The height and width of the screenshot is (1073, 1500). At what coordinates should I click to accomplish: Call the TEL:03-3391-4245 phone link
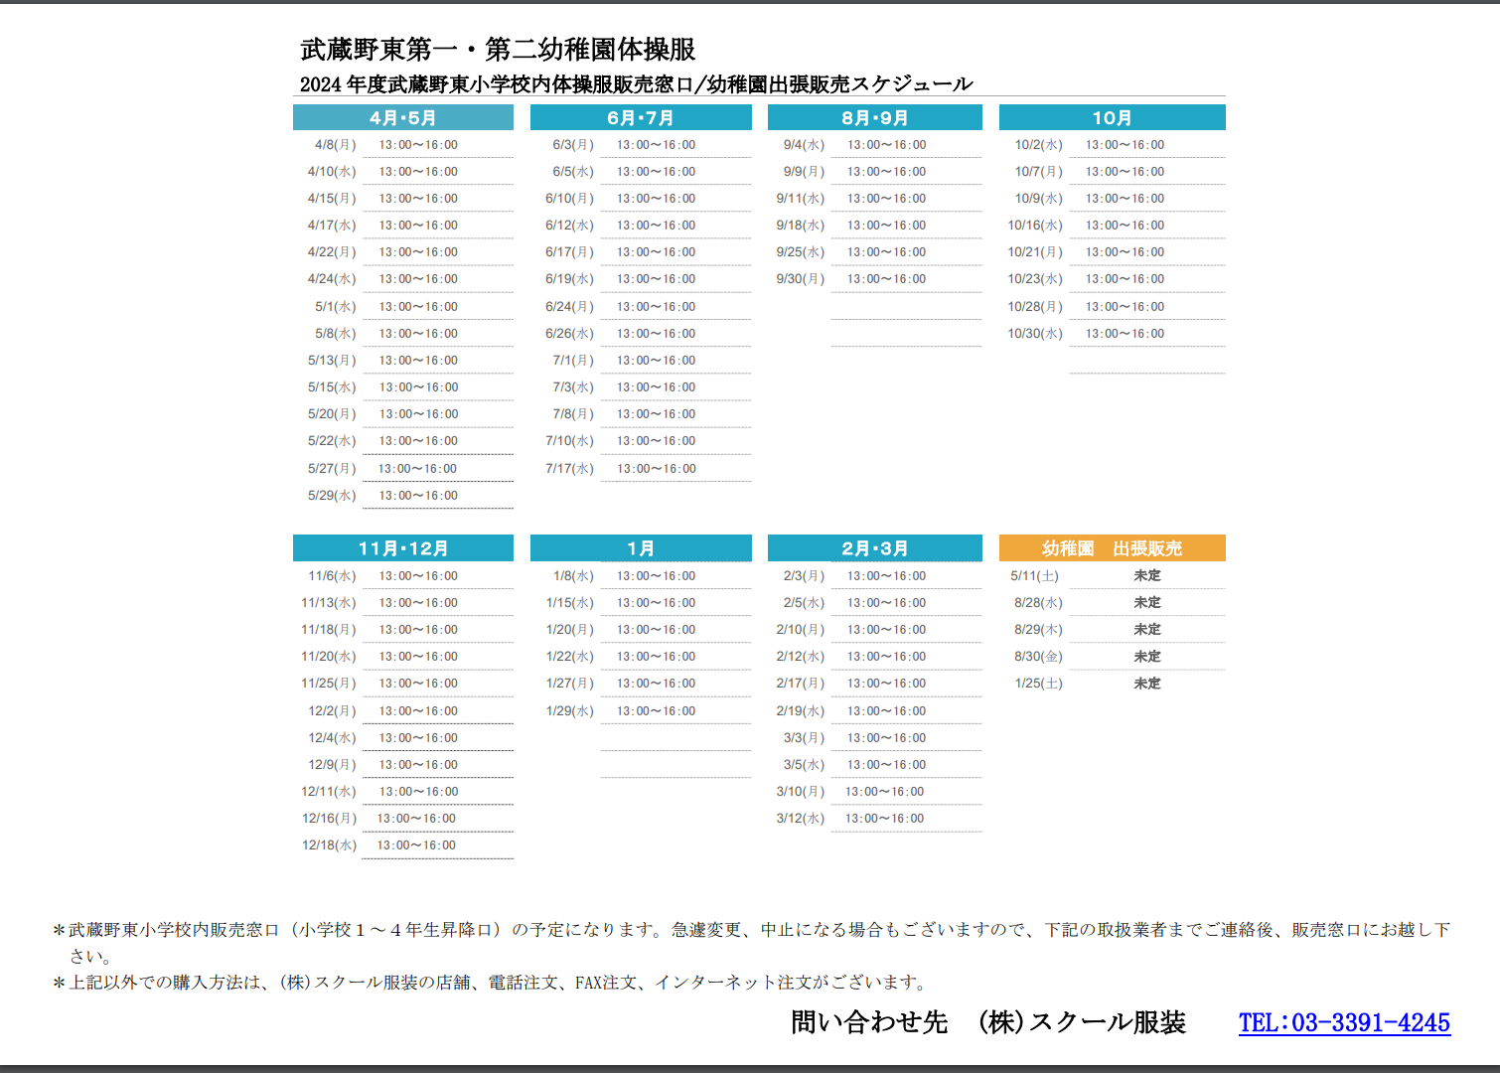(1344, 1022)
